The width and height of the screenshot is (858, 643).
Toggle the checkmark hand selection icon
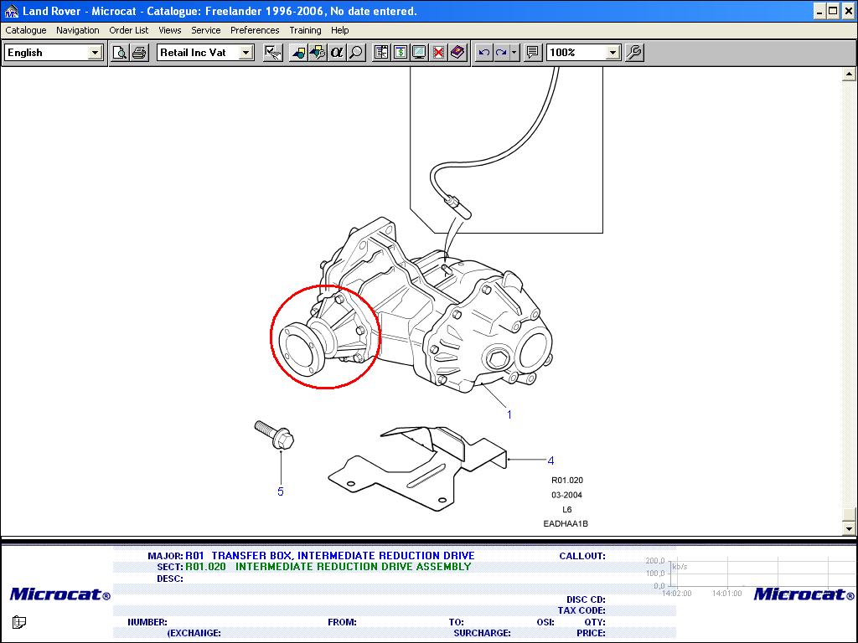pos(272,53)
